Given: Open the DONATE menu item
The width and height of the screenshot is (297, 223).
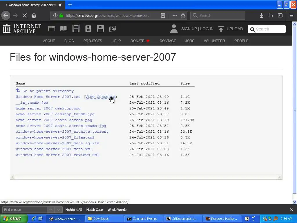Looking at the screenshot, I should (140, 41).
